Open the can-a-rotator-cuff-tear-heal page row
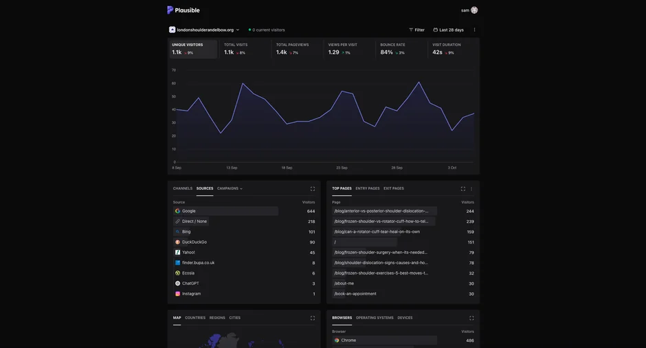Viewport: 646px width, 348px height. click(403, 232)
